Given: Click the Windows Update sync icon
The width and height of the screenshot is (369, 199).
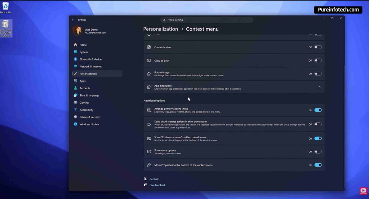Looking at the screenshot, I should 75,124.
